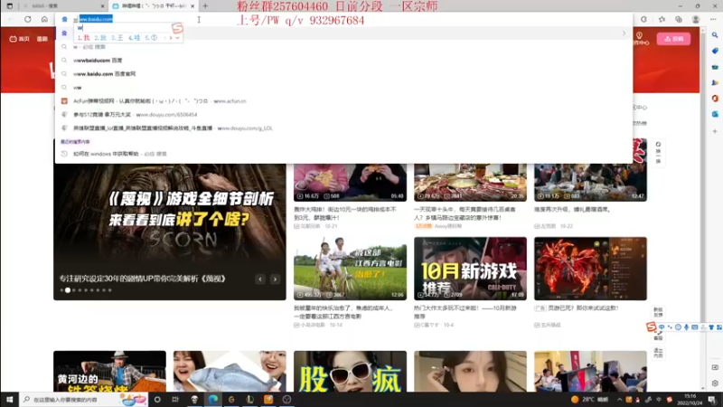Open Task View on the taskbar

coord(175,400)
